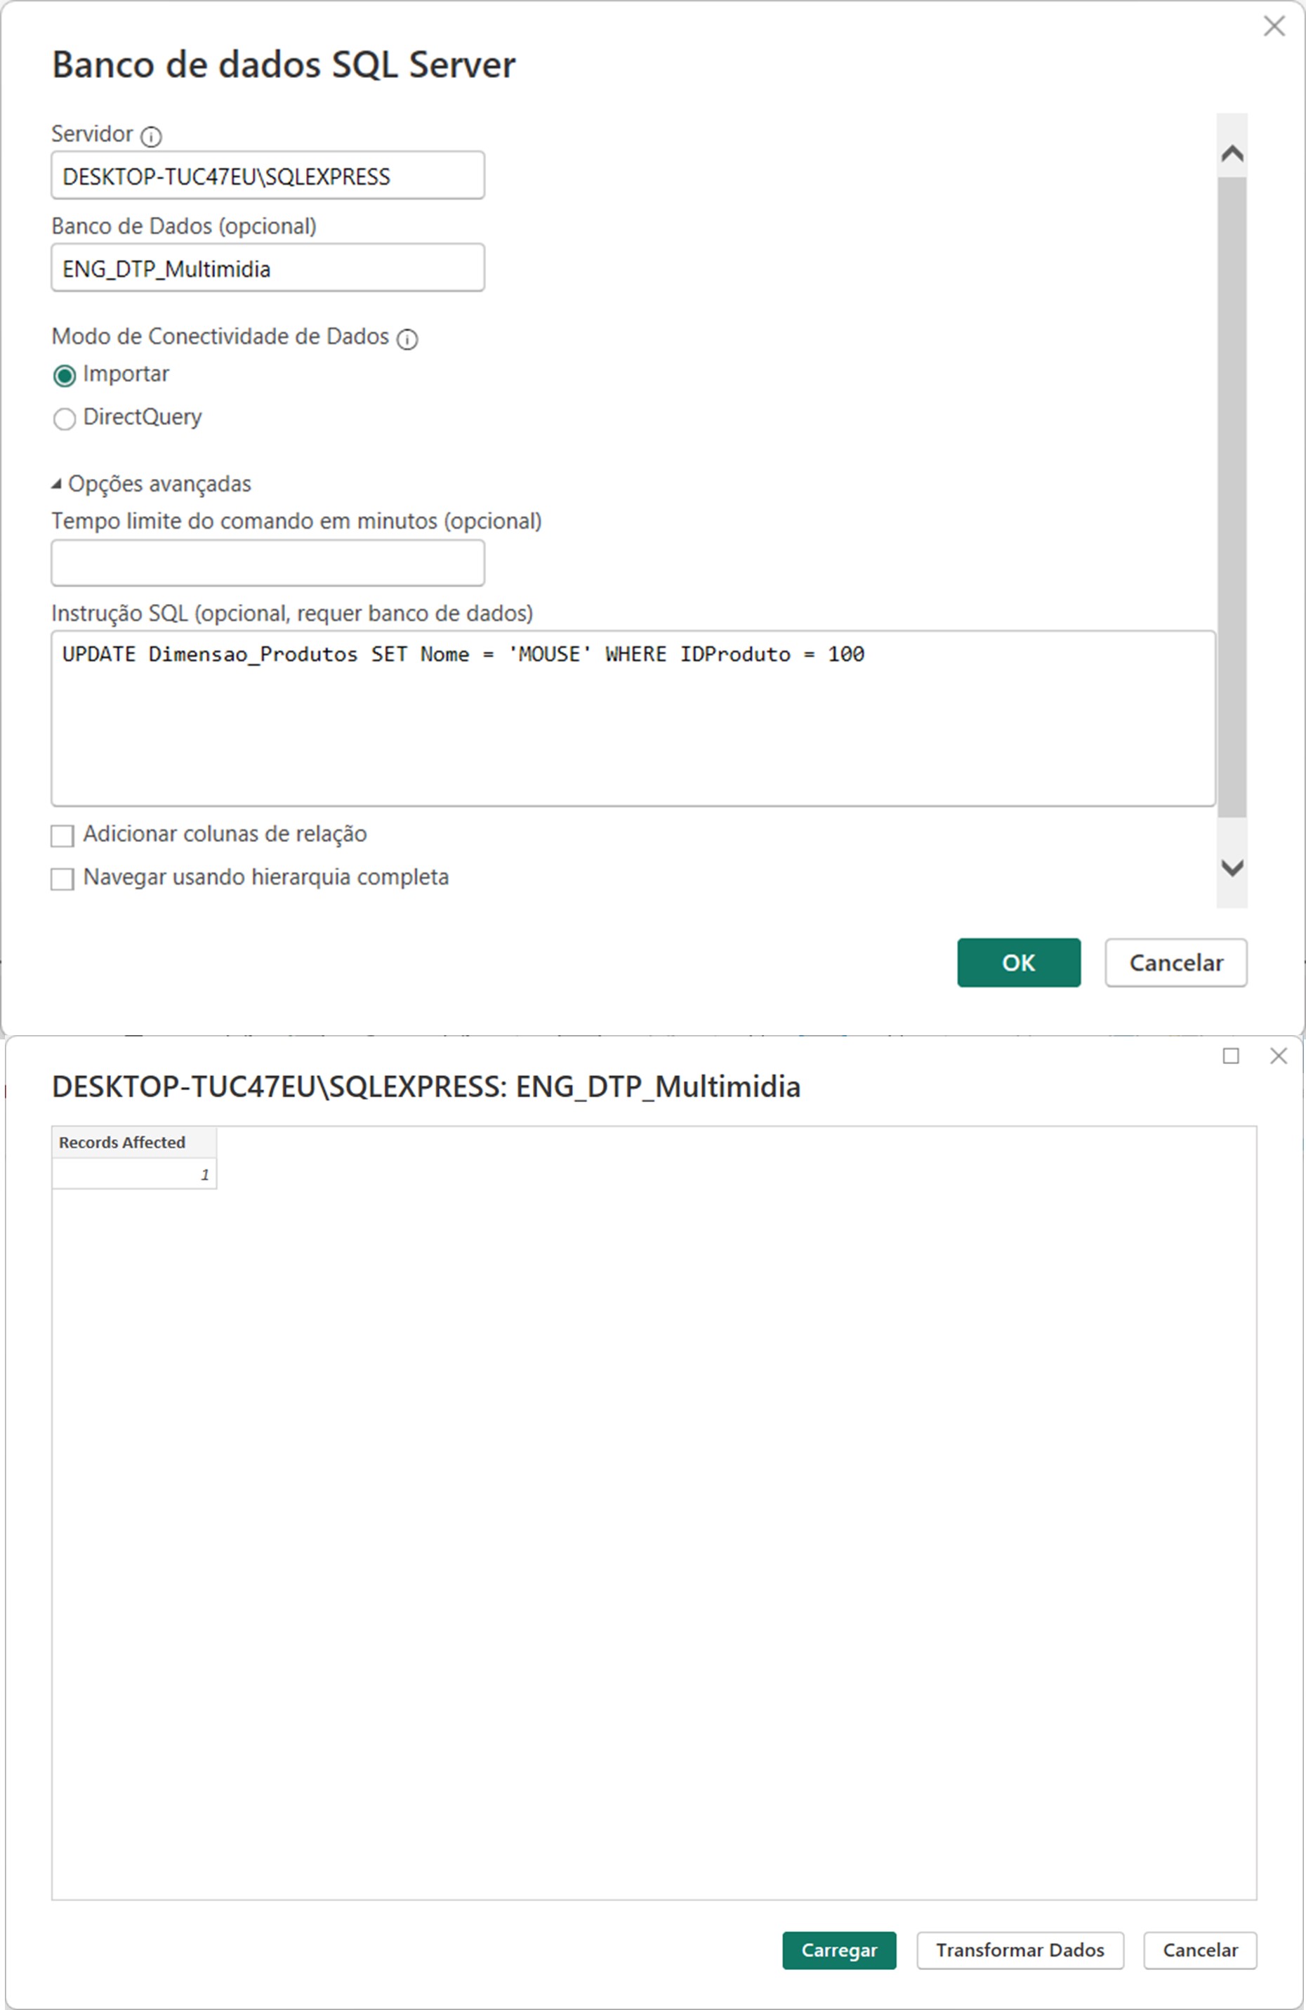The image size is (1306, 2010).
Task: Click the Records Affected column header
Action: pyautogui.click(x=134, y=1142)
